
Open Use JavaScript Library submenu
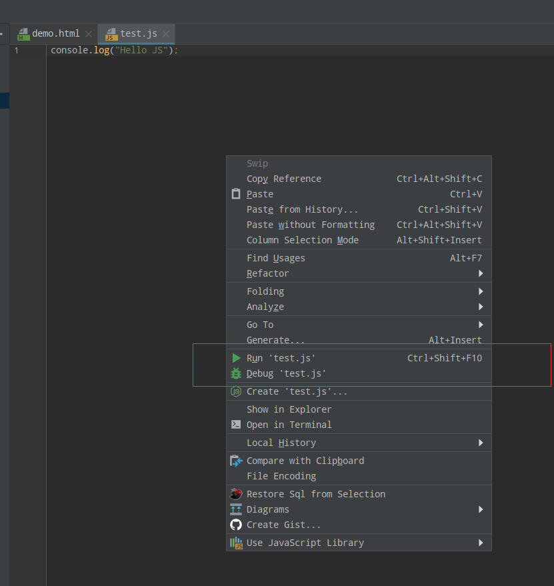[x=359, y=543]
